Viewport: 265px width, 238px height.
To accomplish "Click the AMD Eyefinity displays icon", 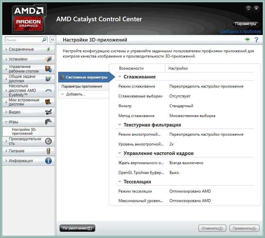I will point(48,90).
